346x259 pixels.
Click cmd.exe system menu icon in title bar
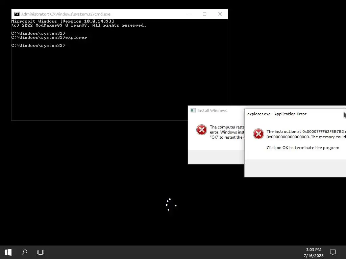coord(17,14)
